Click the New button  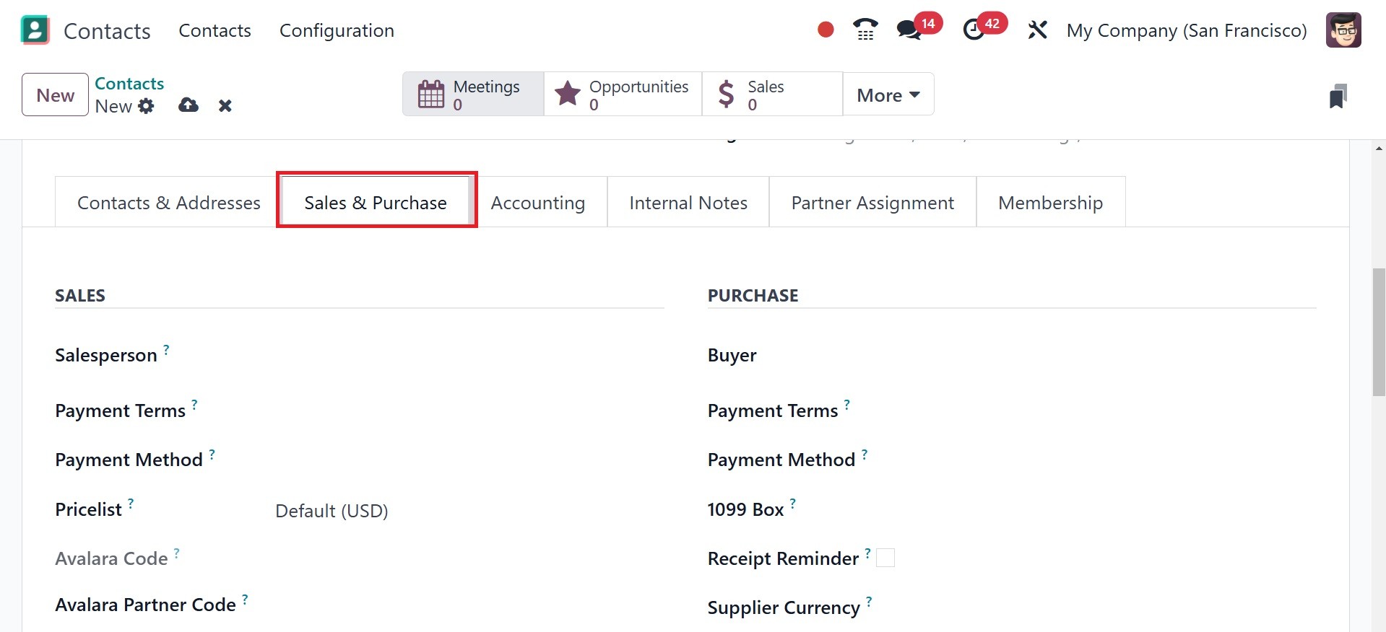[x=55, y=95]
